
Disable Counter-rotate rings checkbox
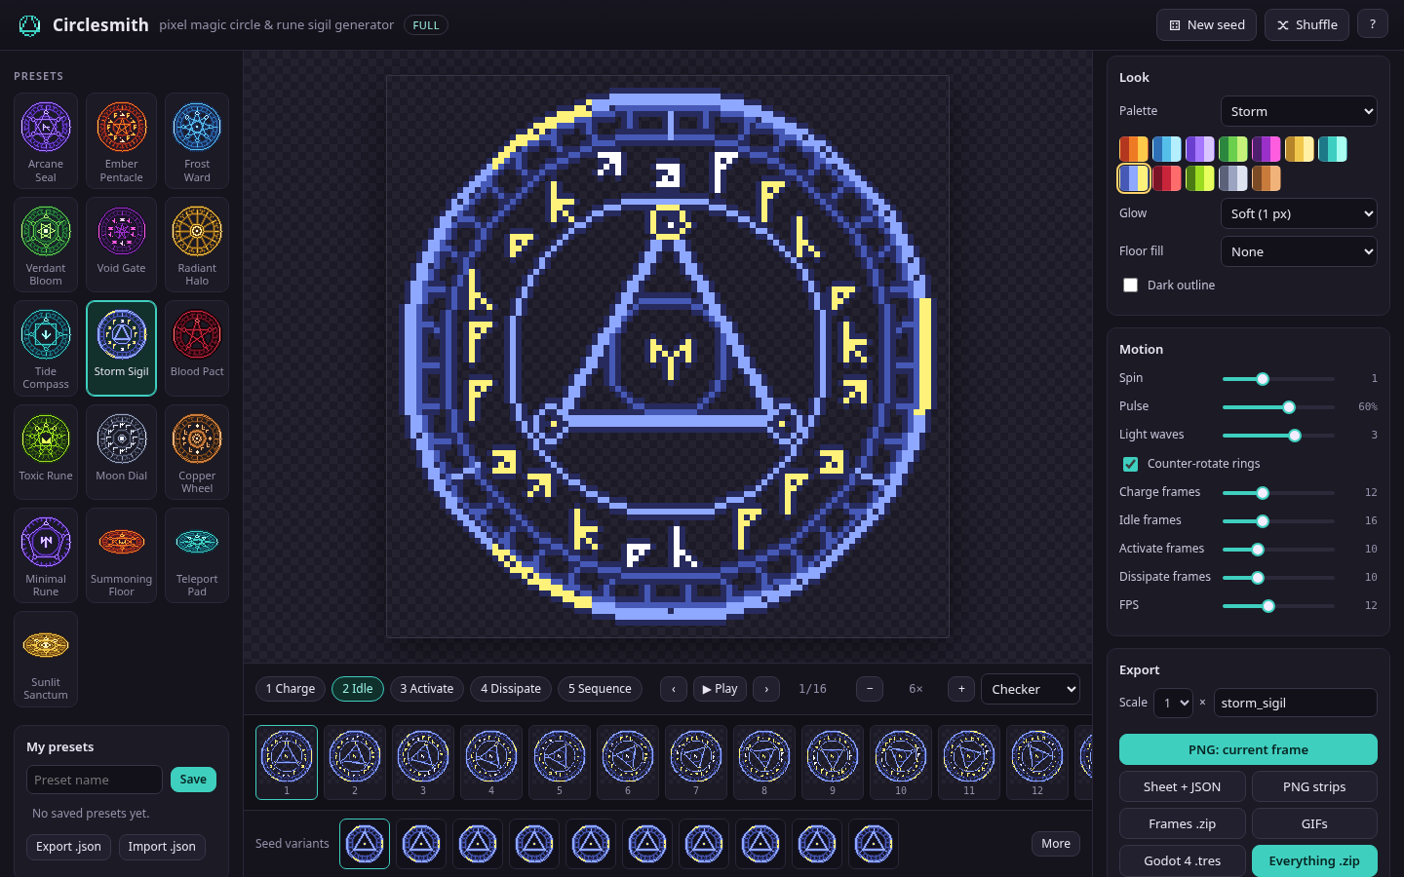click(1131, 464)
